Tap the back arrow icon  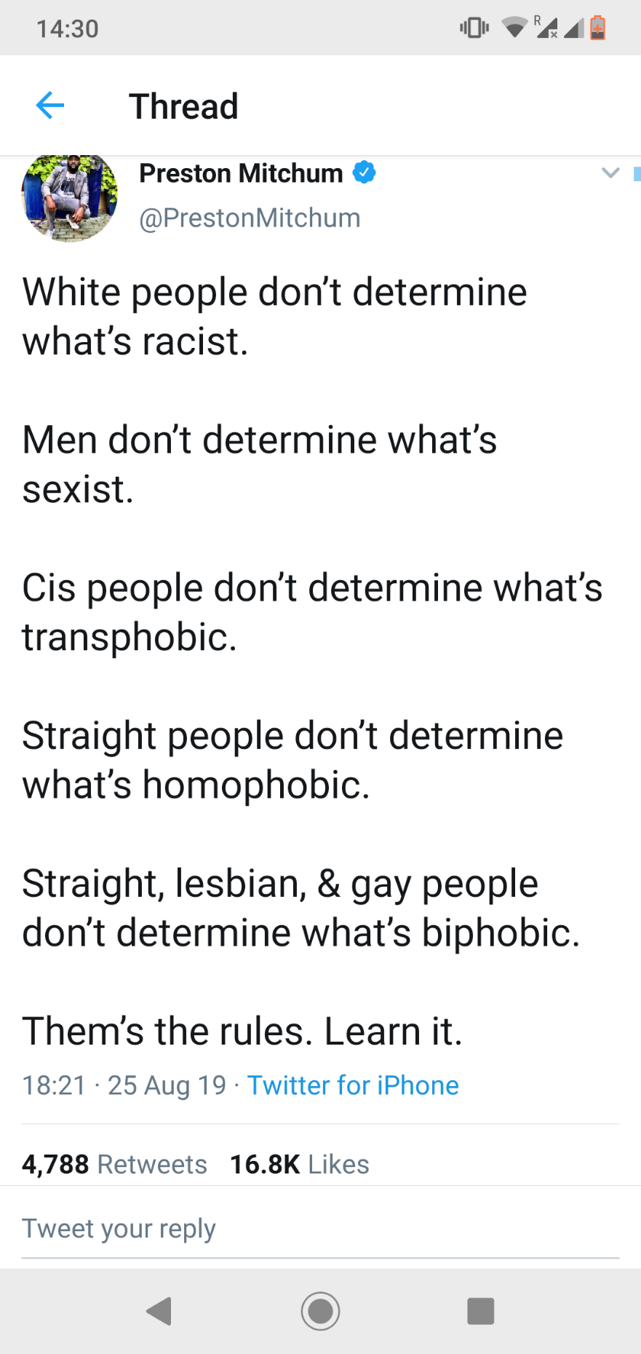pos(50,106)
